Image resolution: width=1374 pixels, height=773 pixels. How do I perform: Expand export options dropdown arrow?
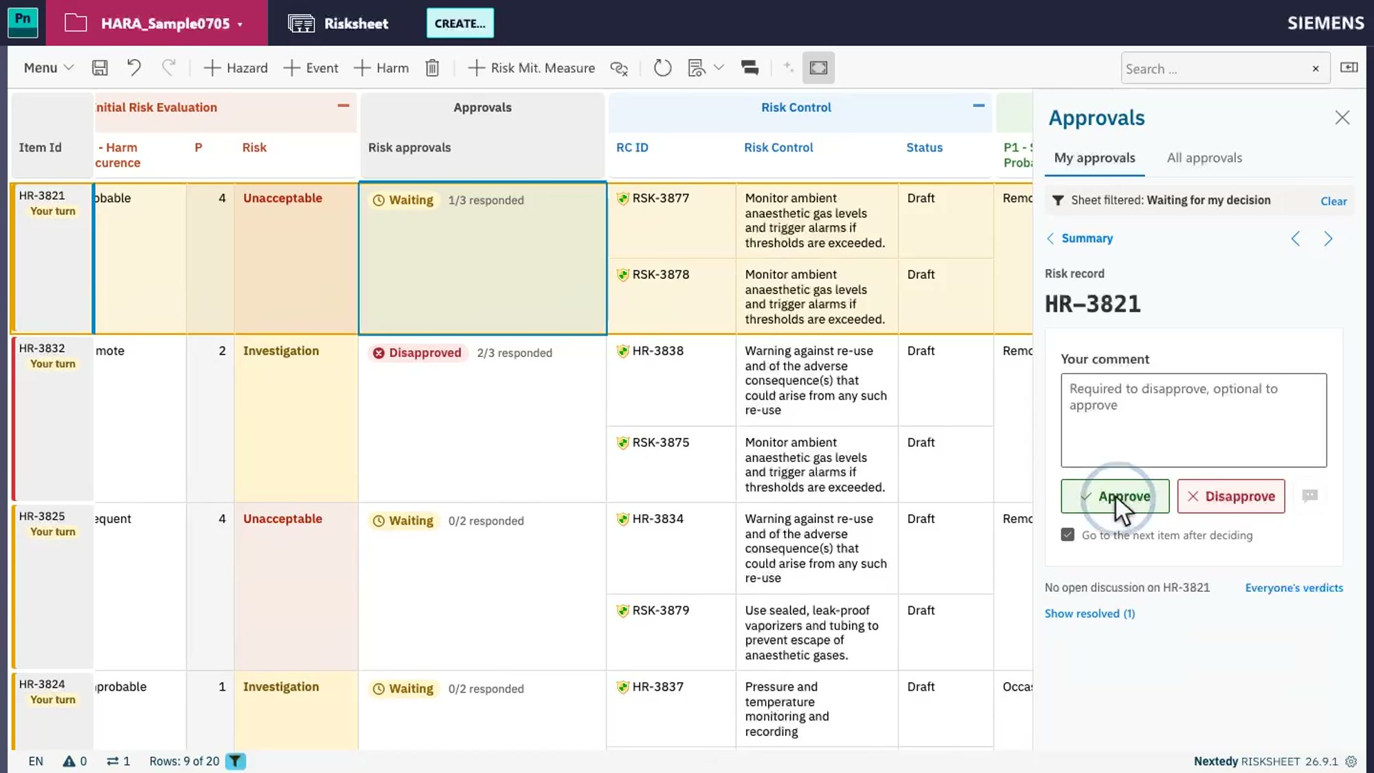click(x=719, y=67)
